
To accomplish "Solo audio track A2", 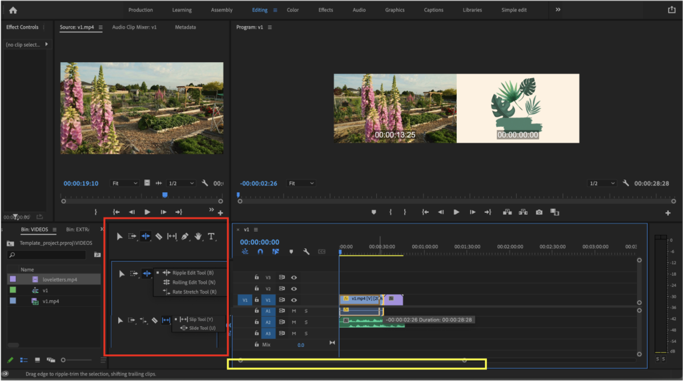I will click(306, 322).
